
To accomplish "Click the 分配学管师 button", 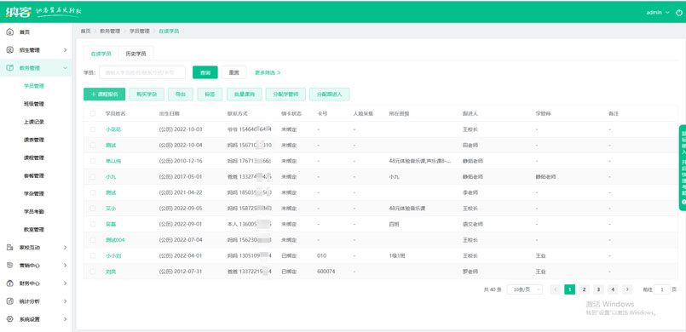I will coord(285,94).
